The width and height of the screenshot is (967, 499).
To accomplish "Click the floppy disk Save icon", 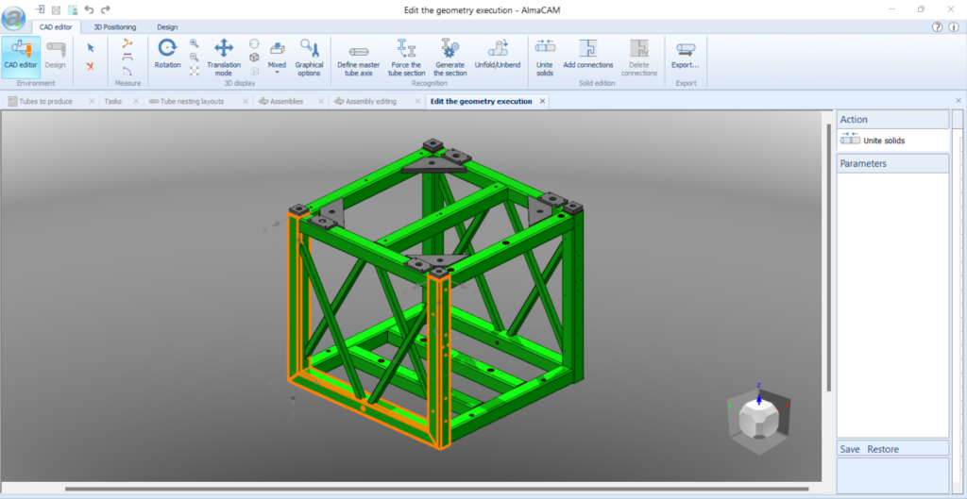I will click(x=56, y=9).
